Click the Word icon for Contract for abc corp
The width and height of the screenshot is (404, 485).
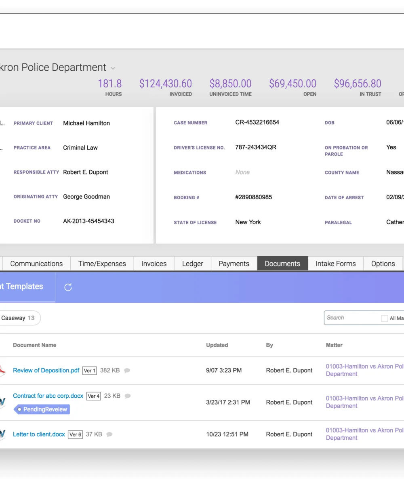pos(2,402)
